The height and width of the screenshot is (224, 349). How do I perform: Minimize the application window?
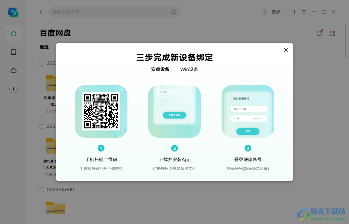click(x=314, y=12)
